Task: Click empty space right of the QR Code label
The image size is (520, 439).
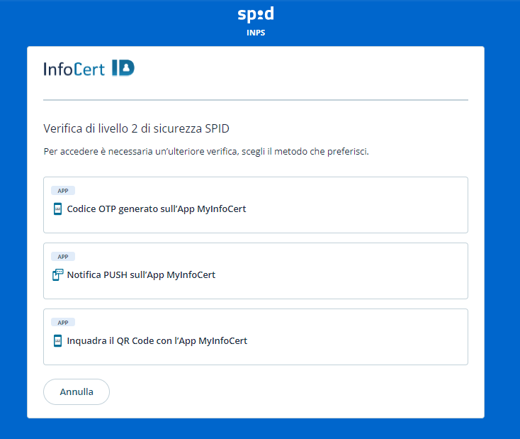Action: [x=354, y=341]
